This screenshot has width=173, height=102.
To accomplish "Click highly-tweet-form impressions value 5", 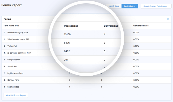I will click(x=70, y=73).
